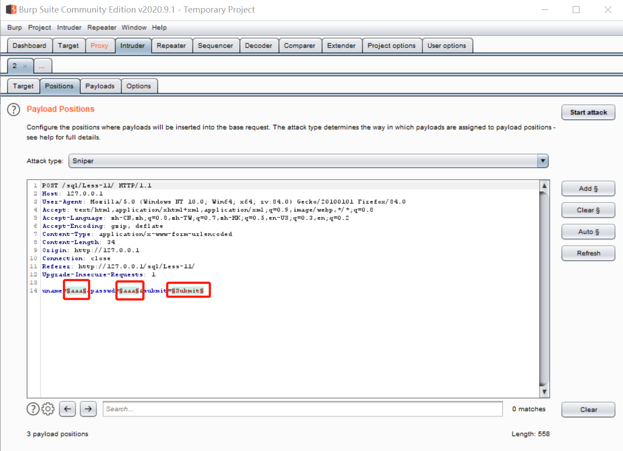
Task: Switch to the main Target tab
Action: (68, 45)
